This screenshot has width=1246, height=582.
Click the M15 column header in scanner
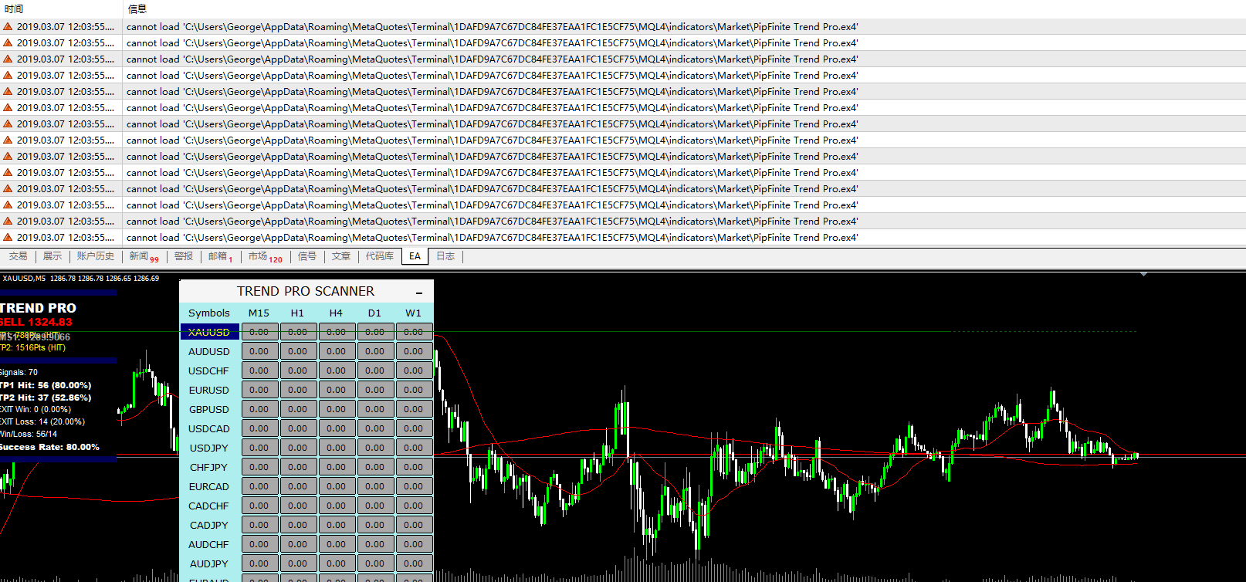click(259, 313)
